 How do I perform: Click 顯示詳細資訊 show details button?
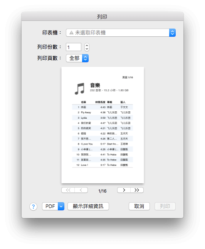88,206
